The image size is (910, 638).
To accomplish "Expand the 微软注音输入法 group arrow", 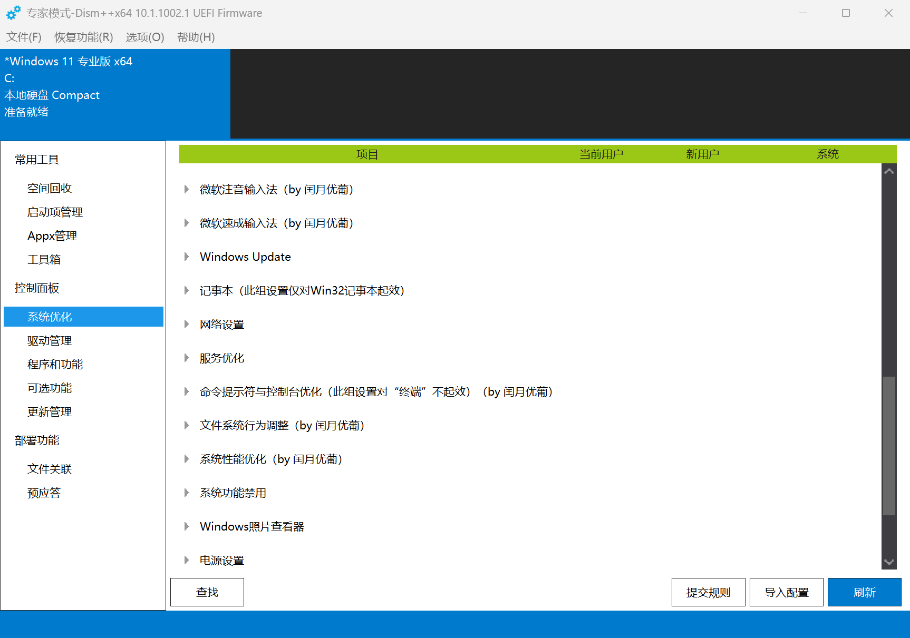I will (x=187, y=189).
